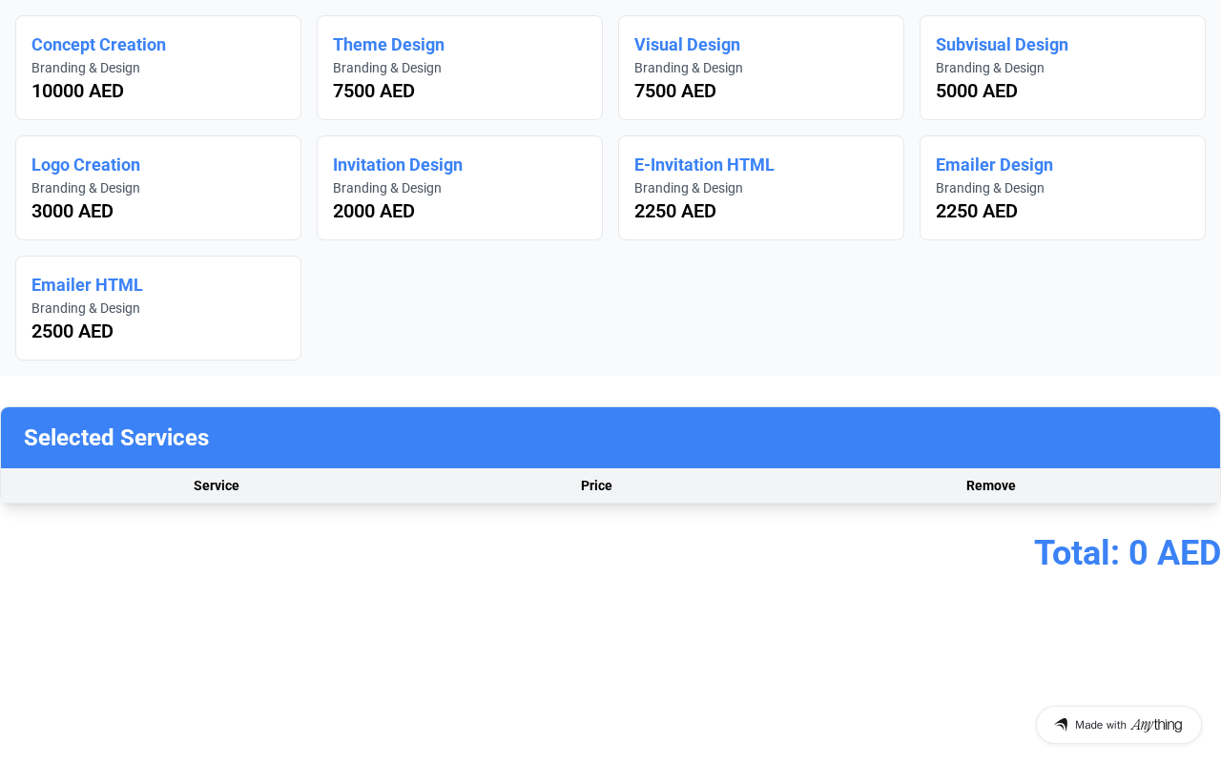Viewport: 1221px width, 763px height.
Task: Add Theme Design service to selection
Action: (460, 68)
